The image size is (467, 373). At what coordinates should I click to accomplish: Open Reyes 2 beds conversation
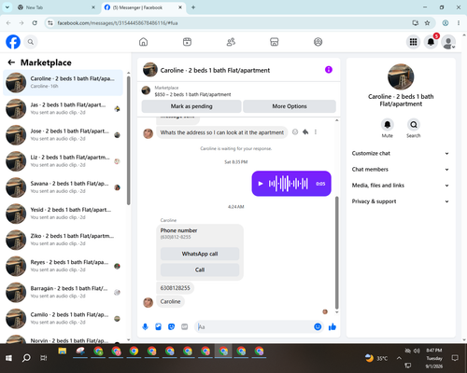click(63, 266)
